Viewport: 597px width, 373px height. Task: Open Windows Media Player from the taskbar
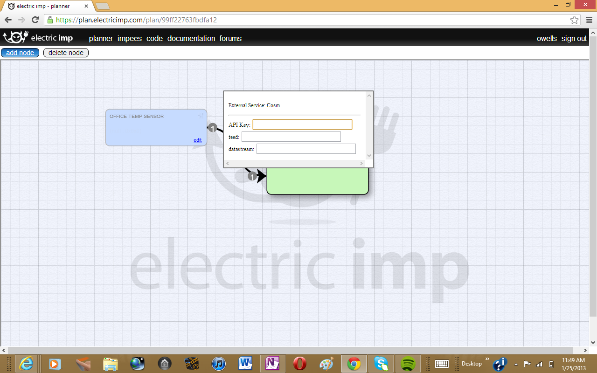coord(55,364)
